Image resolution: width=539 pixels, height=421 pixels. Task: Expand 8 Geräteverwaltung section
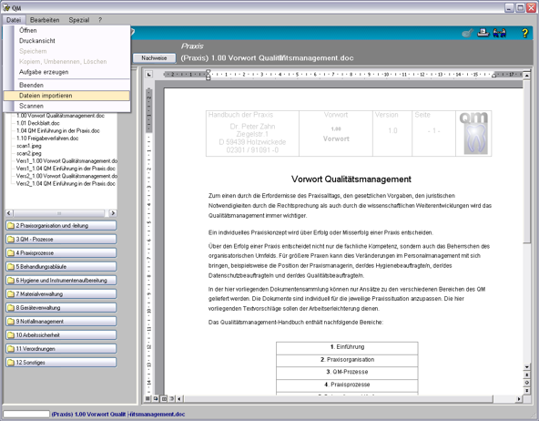(x=61, y=307)
